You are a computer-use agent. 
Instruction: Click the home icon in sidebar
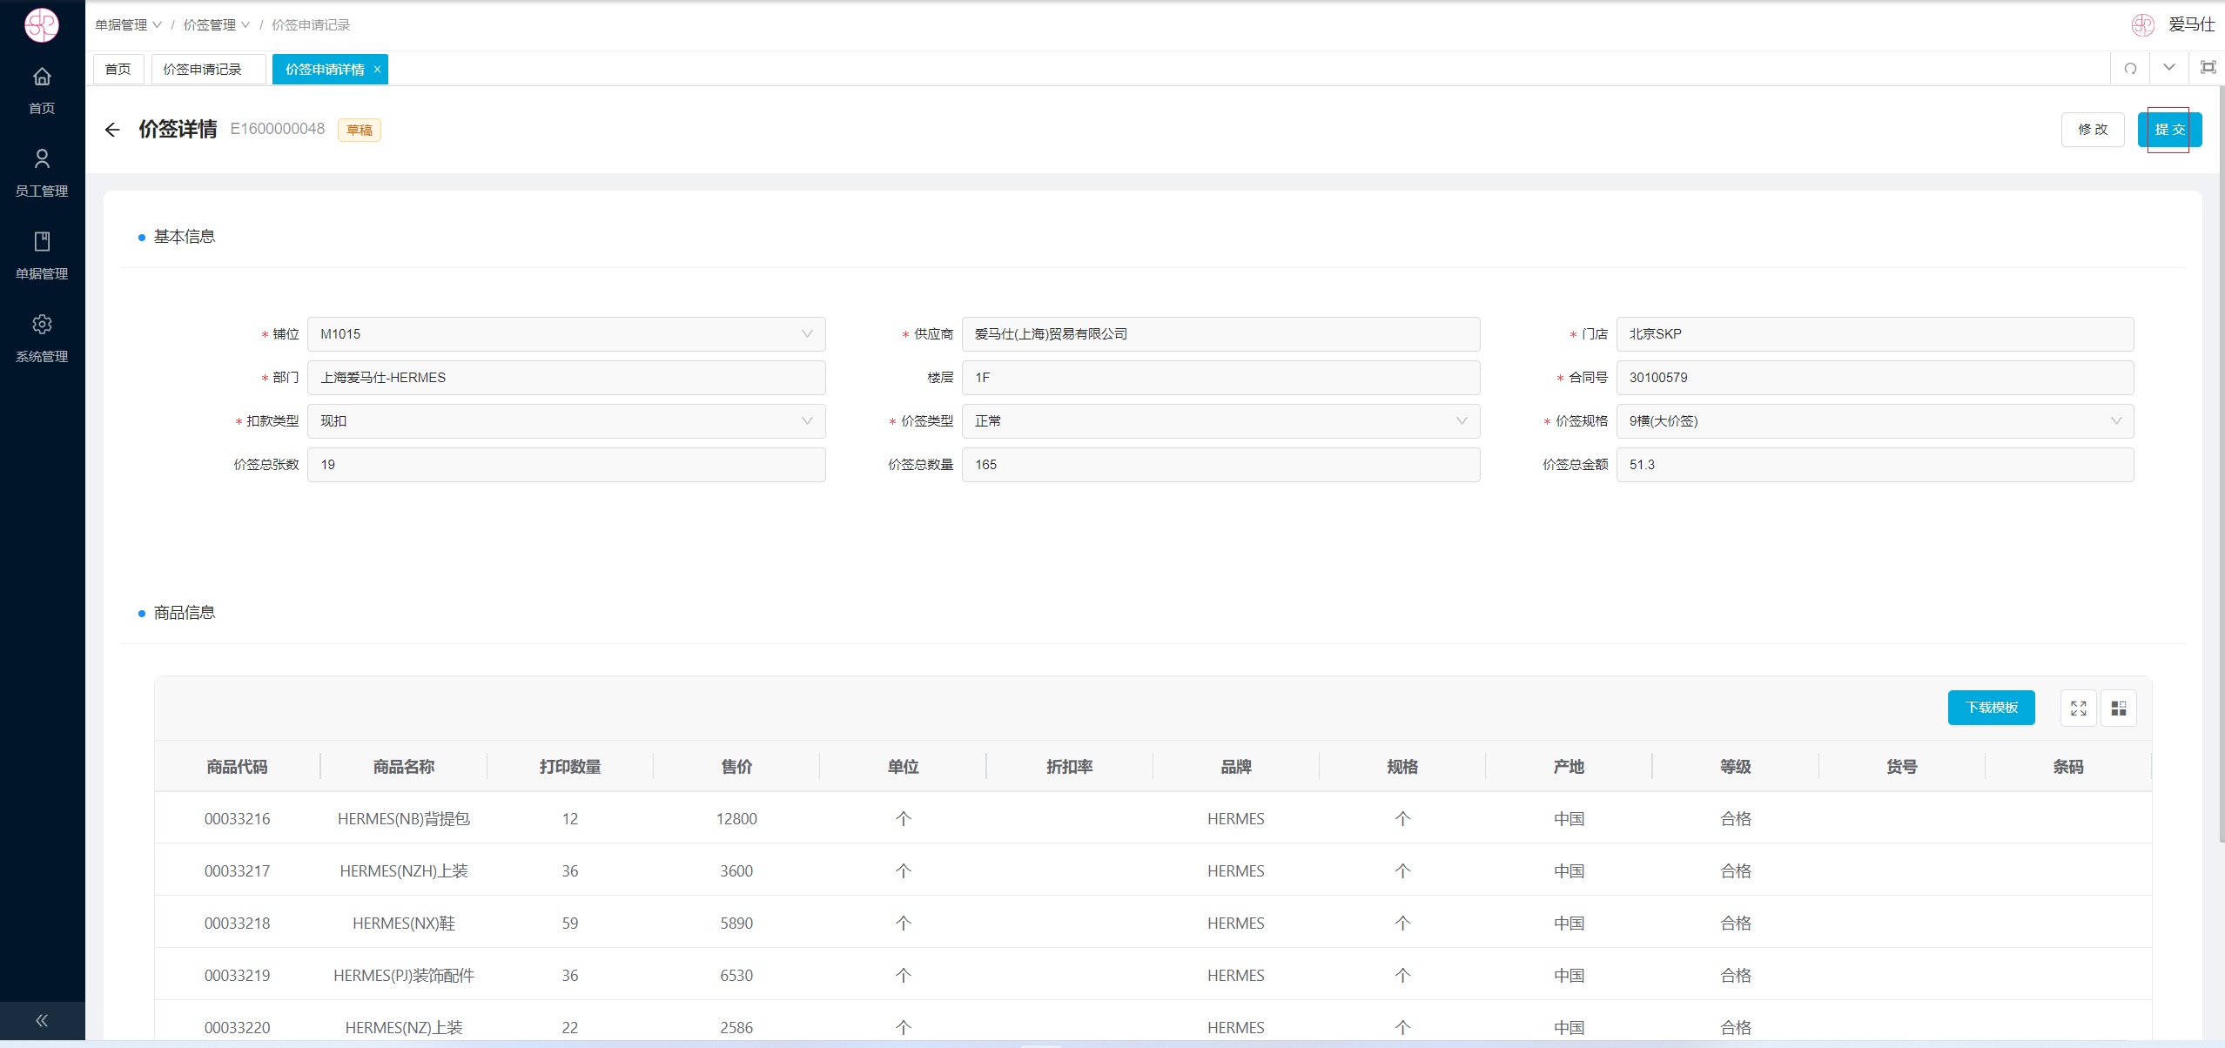(42, 77)
